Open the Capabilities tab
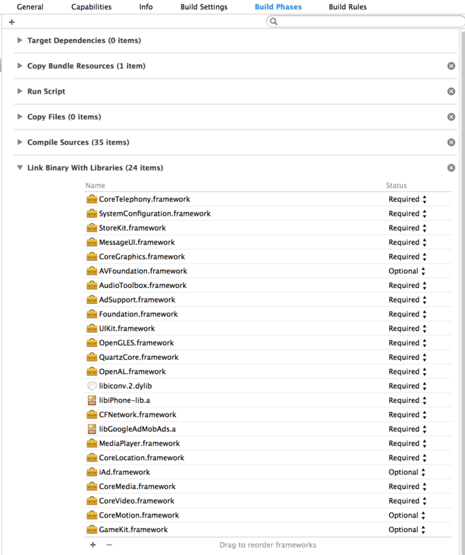Screen dimensions: 465x555 coord(91,7)
